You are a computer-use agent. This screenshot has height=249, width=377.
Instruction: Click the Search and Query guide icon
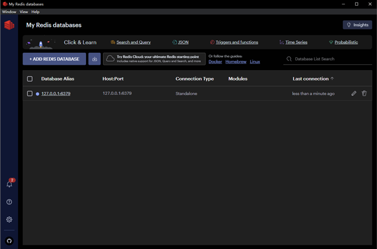click(x=112, y=42)
